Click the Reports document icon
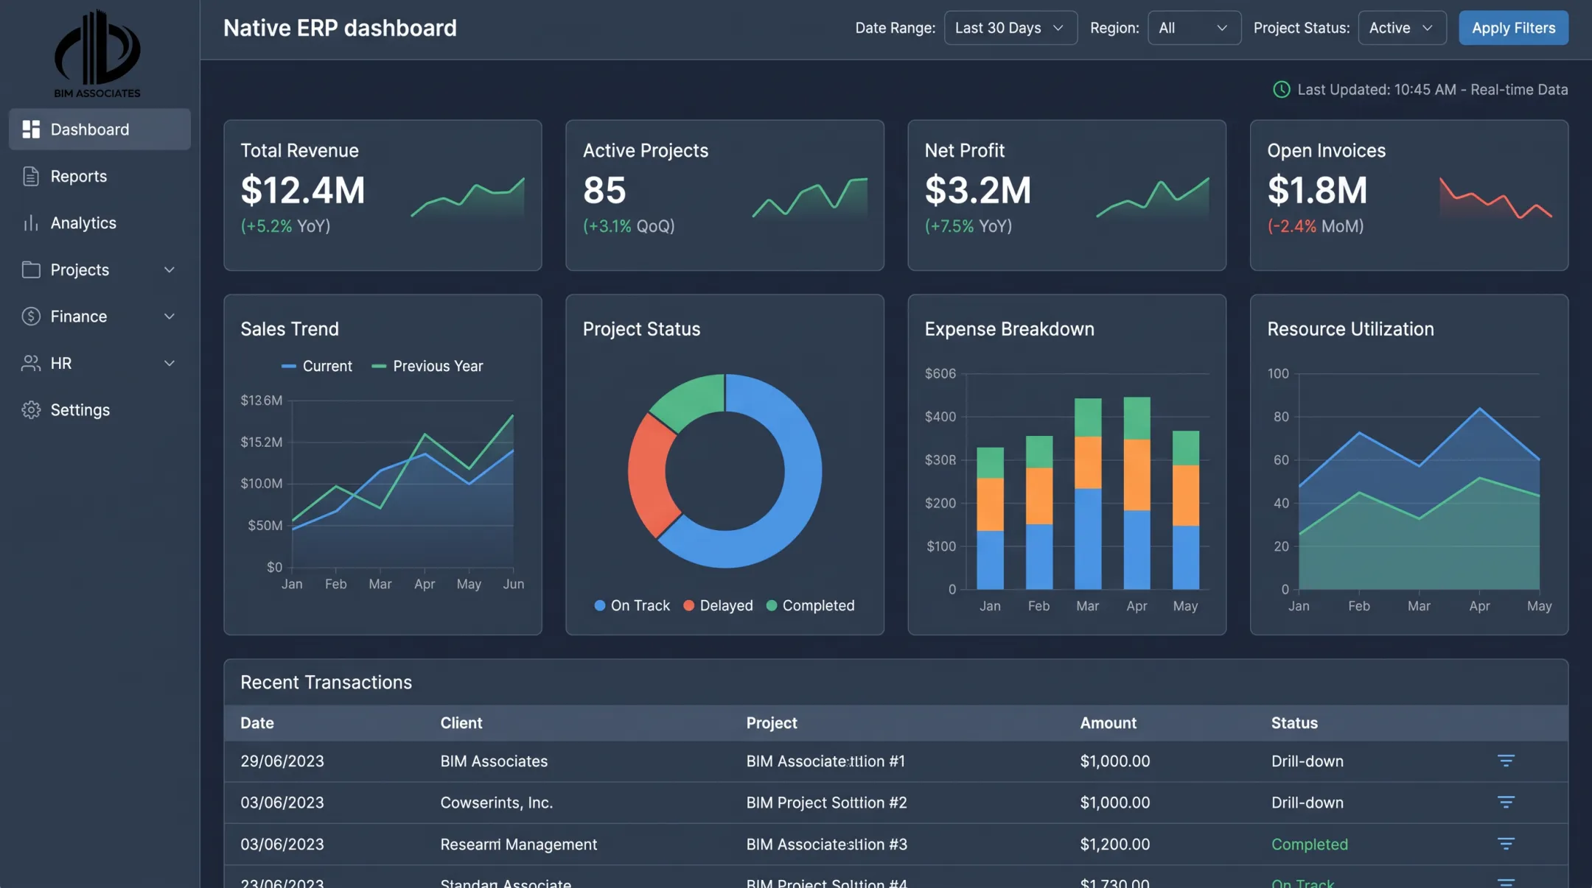Screen dimensions: 1592x888 pyautogui.click(x=31, y=176)
